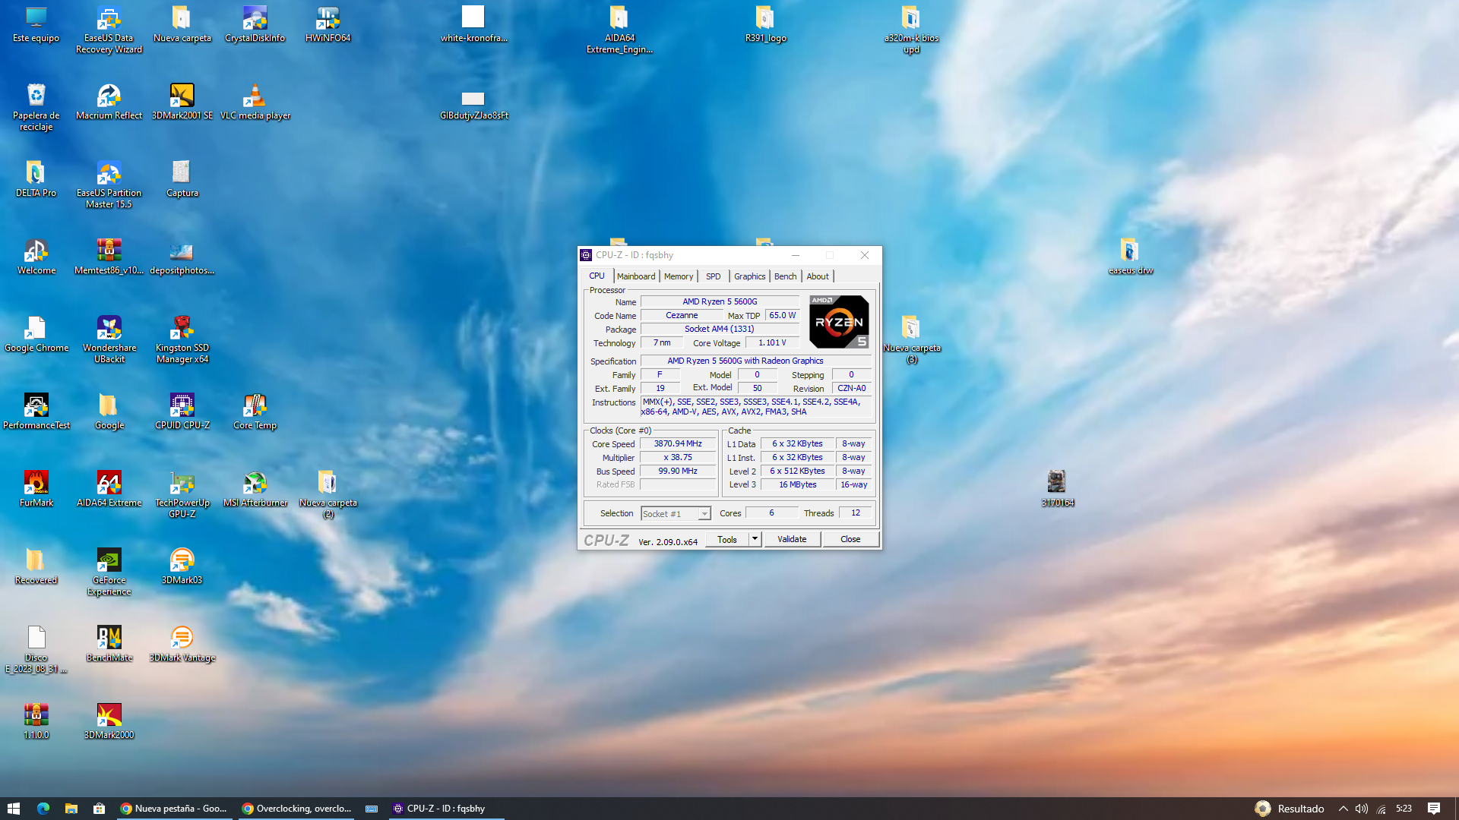Image resolution: width=1459 pixels, height=820 pixels.
Task: Open VLC media player shortcut
Action: (x=255, y=102)
